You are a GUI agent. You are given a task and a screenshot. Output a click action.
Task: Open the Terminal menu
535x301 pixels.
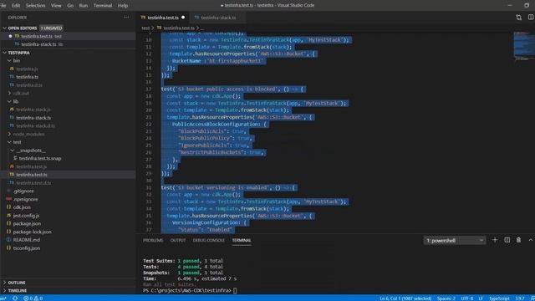click(x=103, y=6)
